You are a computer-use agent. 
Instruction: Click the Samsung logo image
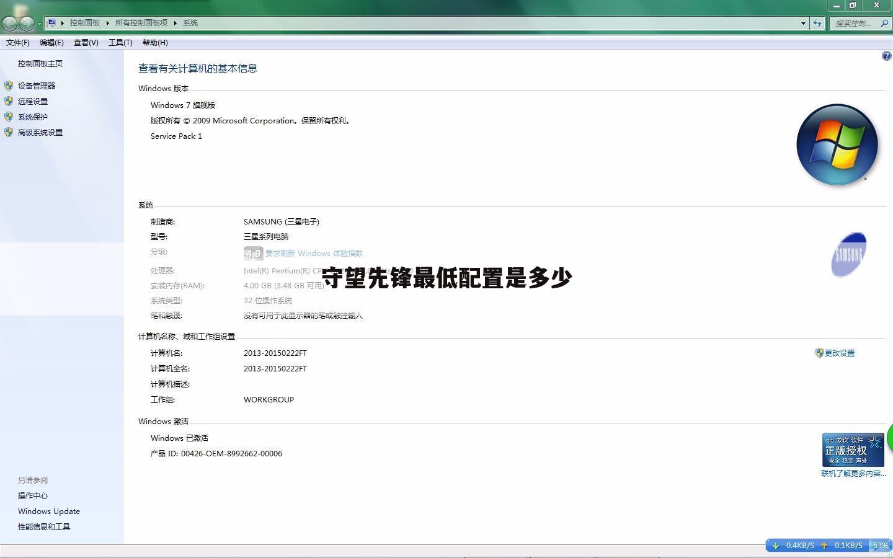click(849, 255)
